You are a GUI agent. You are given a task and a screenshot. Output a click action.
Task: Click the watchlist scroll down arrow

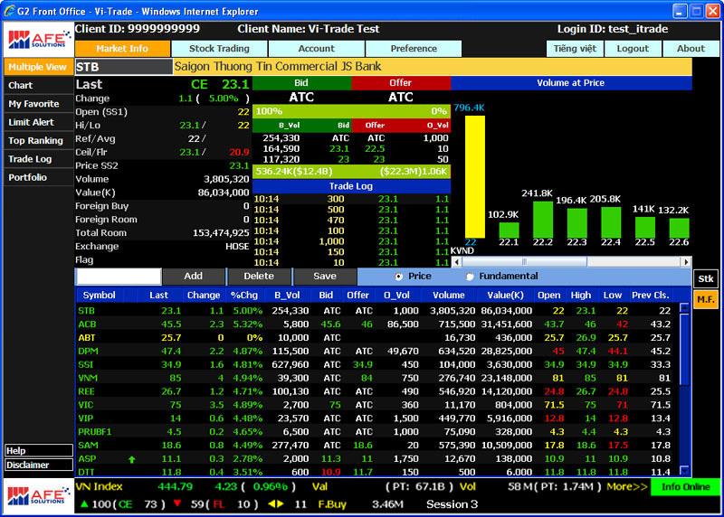(684, 470)
